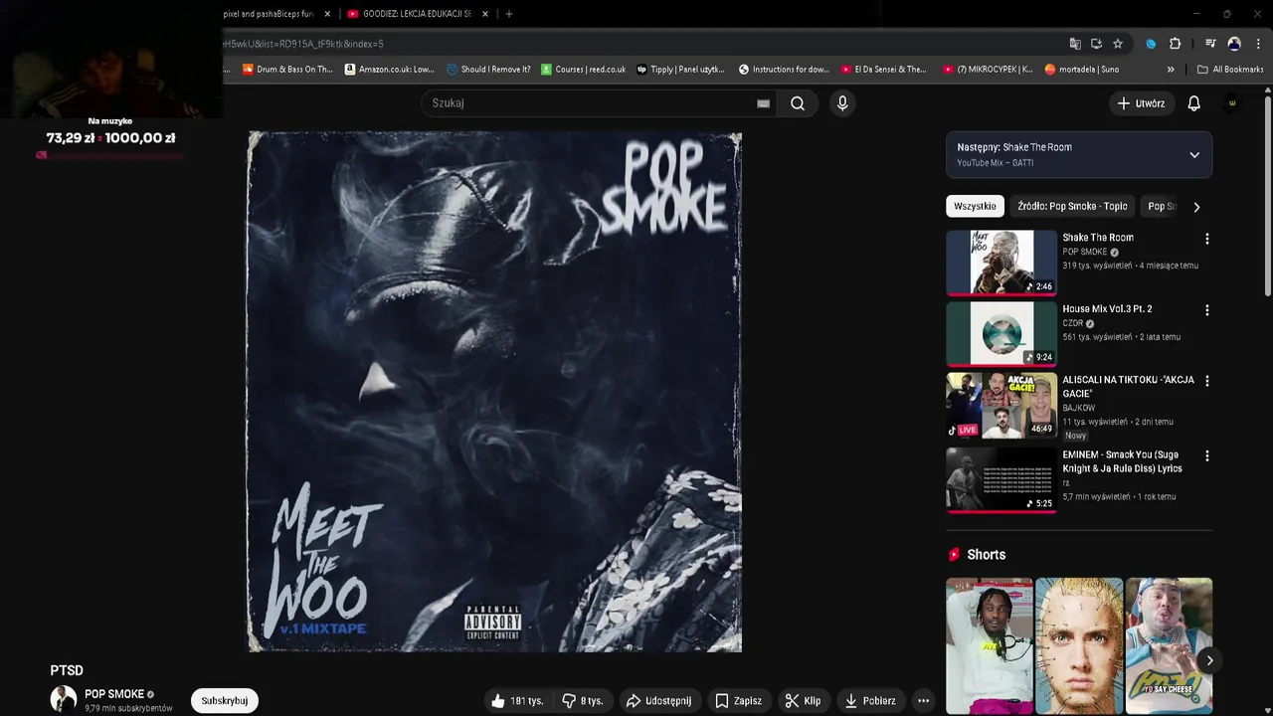This screenshot has width=1273, height=716.
Task: Open the Chrome extensions puzzle icon
Action: point(1175,44)
